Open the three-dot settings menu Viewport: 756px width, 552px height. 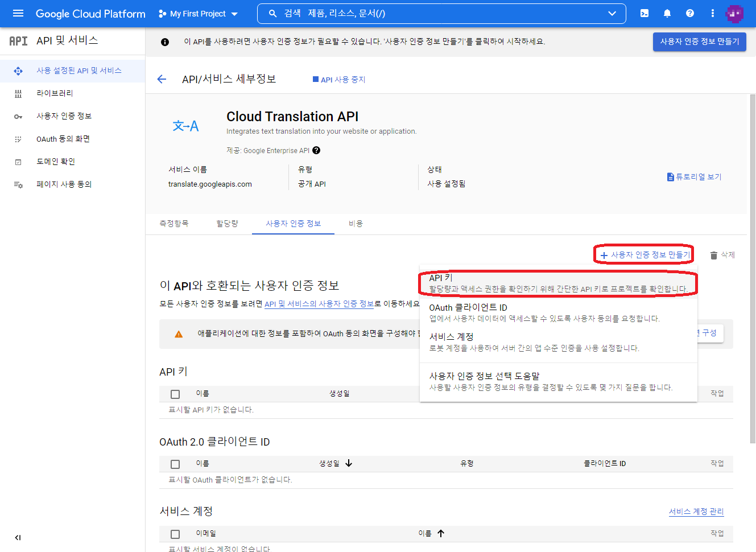tap(712, 14)
